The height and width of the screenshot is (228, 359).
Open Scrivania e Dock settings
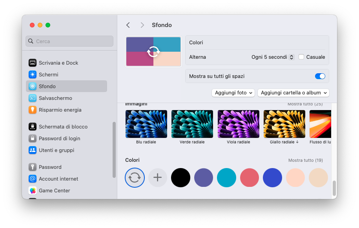point(66,63)
